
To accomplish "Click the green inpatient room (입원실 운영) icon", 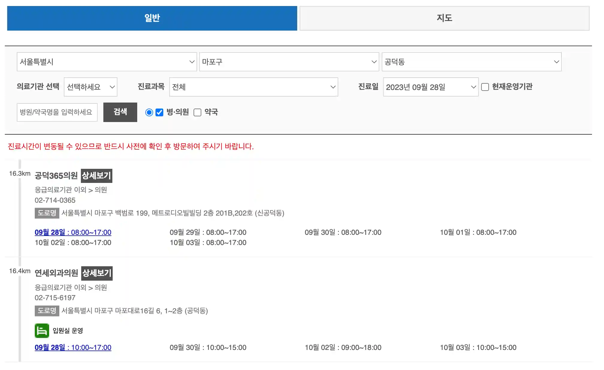I will pos(42,331).
